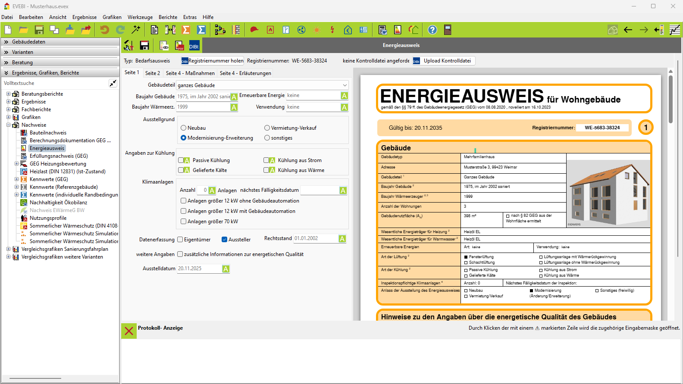This screenshot has height=384, width=683.
Task: Click the undo arrow in the toolbar
Action: tap(104, 30)
